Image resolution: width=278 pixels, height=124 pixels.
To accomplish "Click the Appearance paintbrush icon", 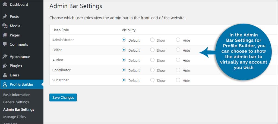I will click(x=5, y=57).
